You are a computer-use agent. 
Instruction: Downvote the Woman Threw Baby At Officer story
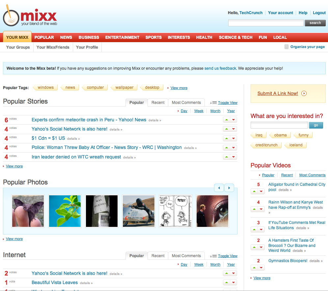point(233,148)
